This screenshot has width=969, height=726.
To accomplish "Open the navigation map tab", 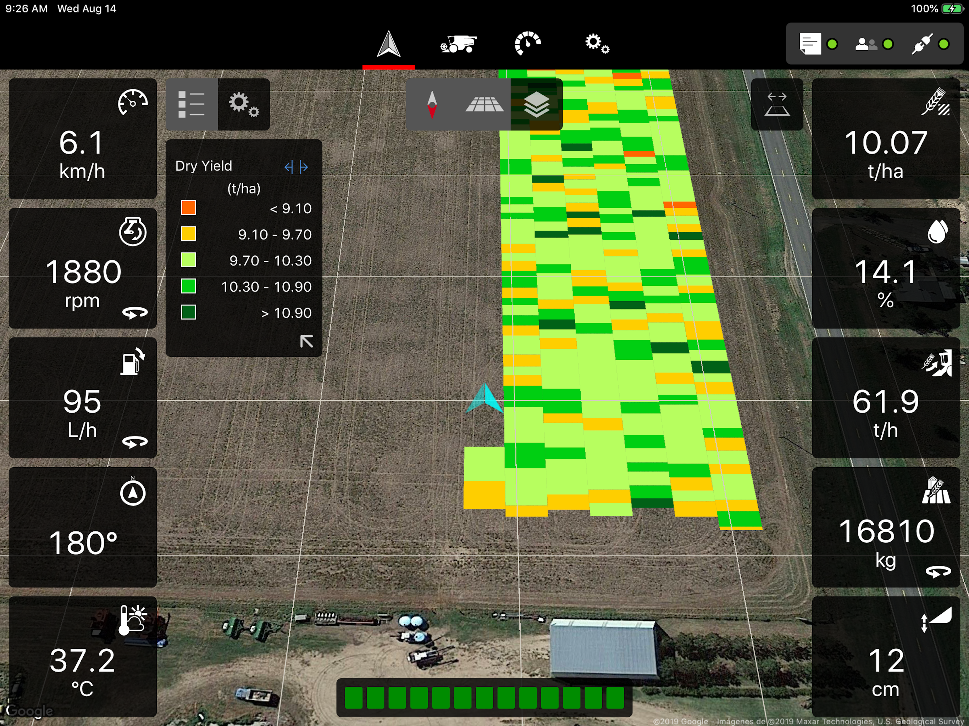I will click(x=389, y=44).
